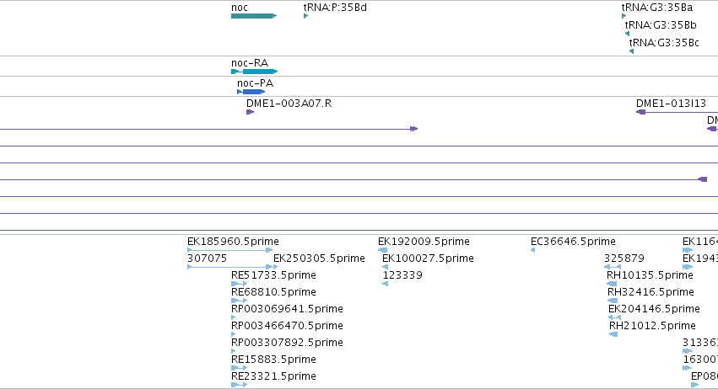Select the EK100027.5prime arrow glyph
Screen dimensions: 718x389
point(385,267)
